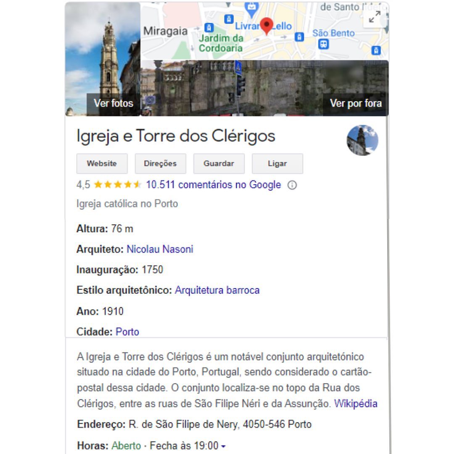Image resolution: width=454 pixels, height=454 pixels.
Task: Click the red location pin on map
Action: (267, 26)
